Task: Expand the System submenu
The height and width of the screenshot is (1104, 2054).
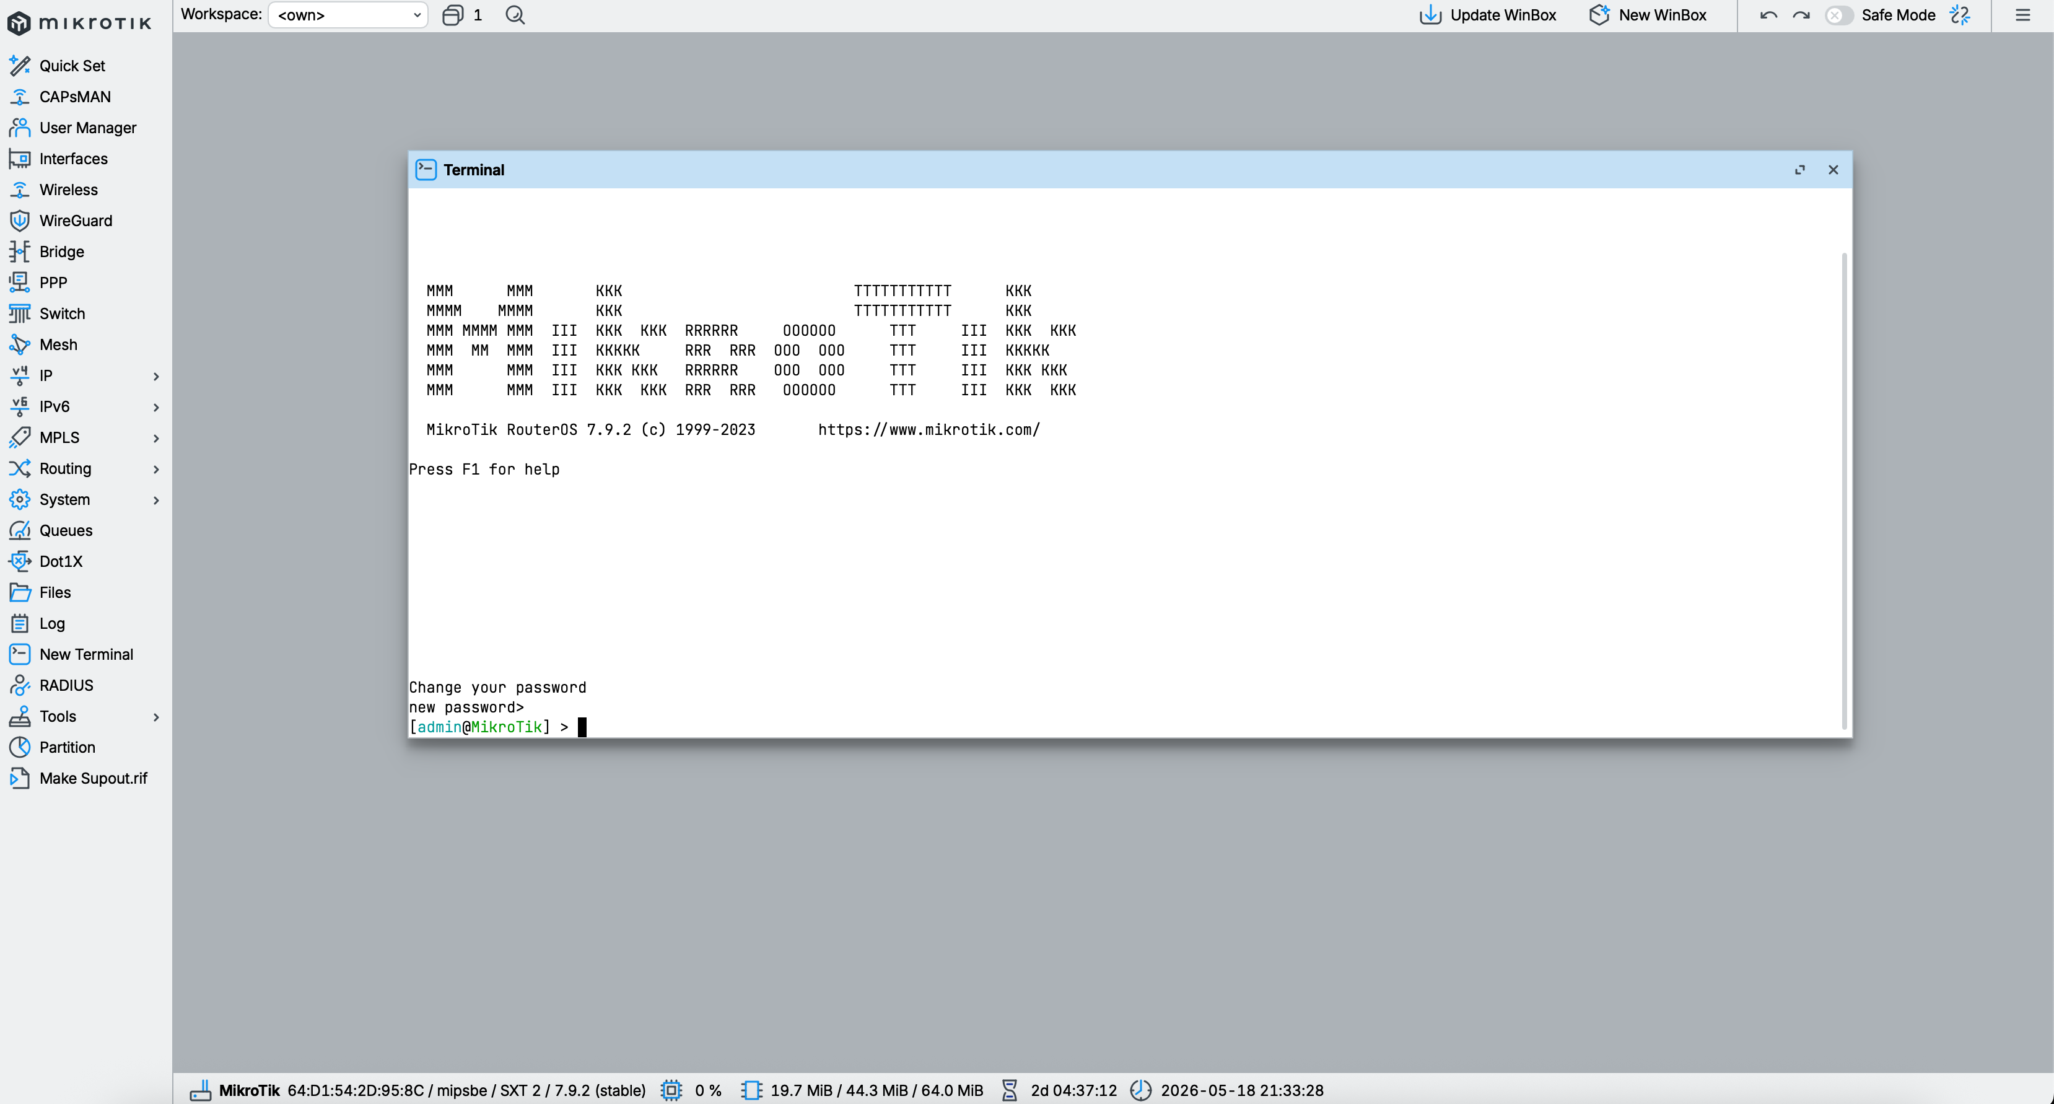Action: coord(156,500)
